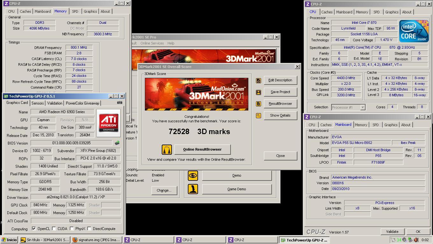
Task: Click the Intel Core i7 inside logo
Action: [x=414, y=31]
